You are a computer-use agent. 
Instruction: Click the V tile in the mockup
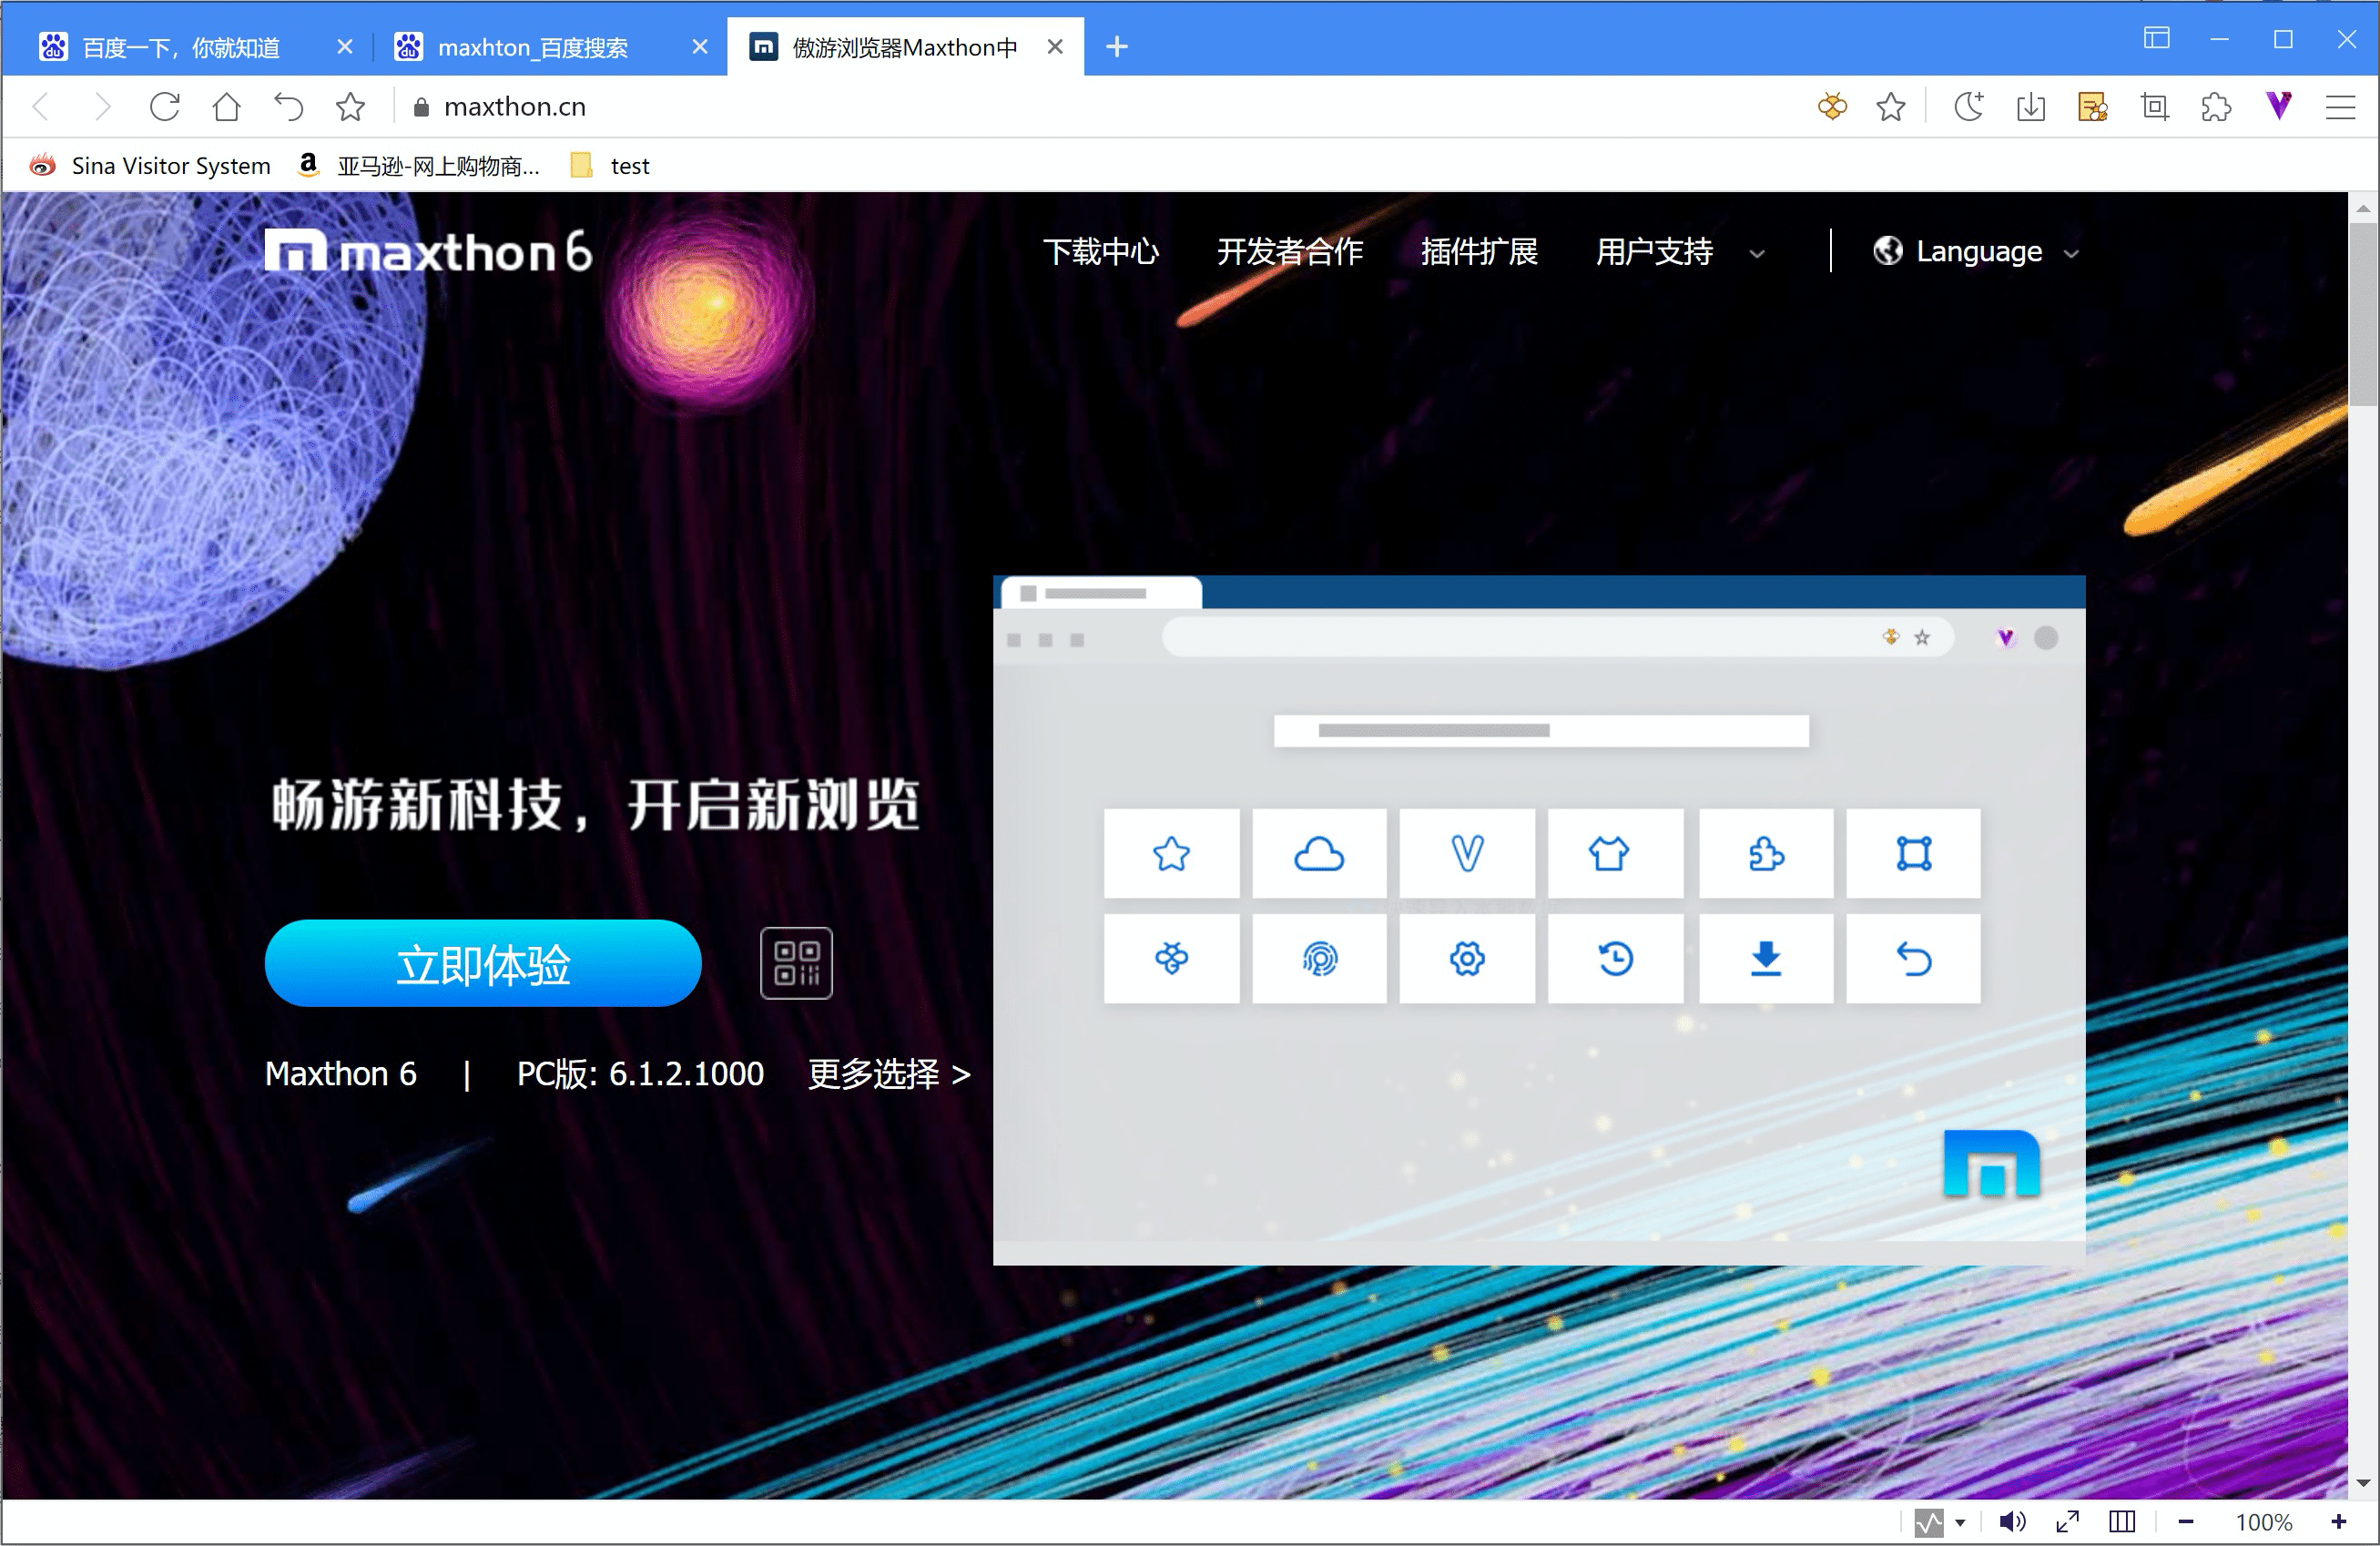(x=1467, y=853)
